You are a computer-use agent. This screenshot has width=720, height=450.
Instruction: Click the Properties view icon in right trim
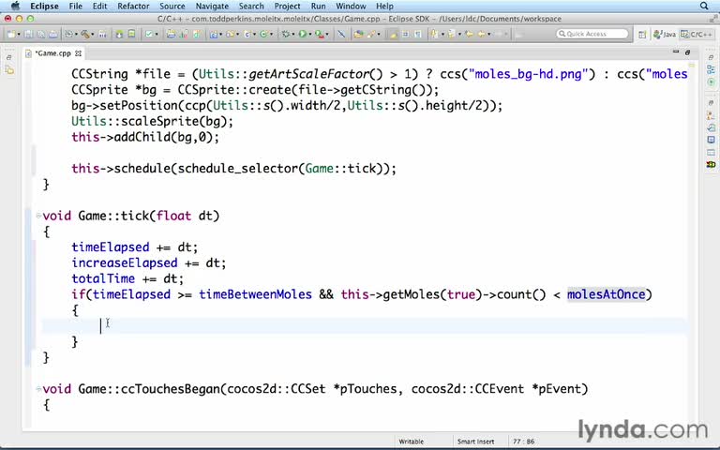click(711, 152)
